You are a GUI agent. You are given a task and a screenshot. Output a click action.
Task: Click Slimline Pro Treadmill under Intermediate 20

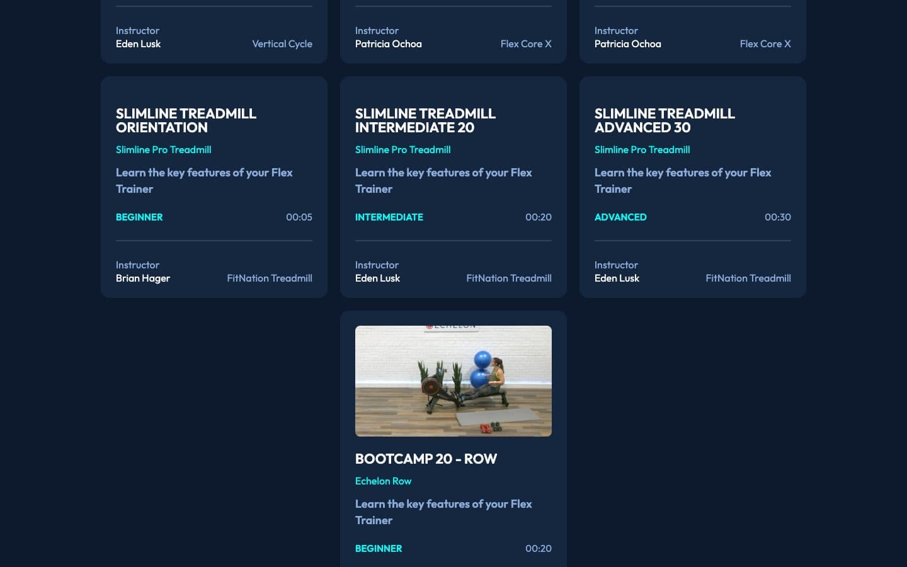coord(402,149)
